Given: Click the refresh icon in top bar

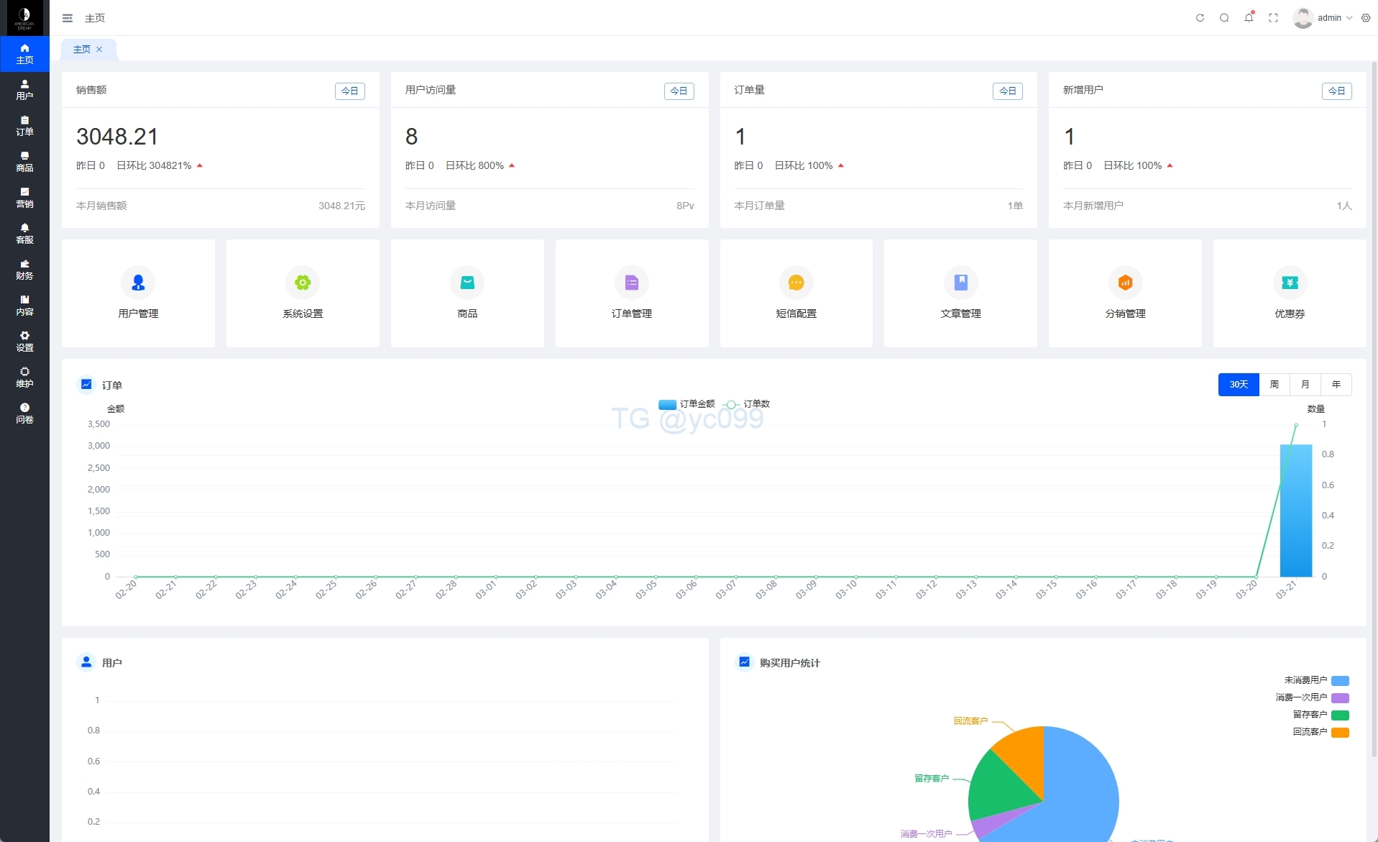Looking at the screenshot, I should pyautogui.click(x=1200, y=18).
